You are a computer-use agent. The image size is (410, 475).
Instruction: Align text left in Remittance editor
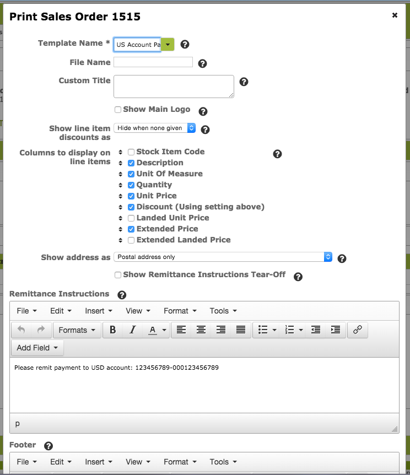pyautogui.click(x=181, y=330)
